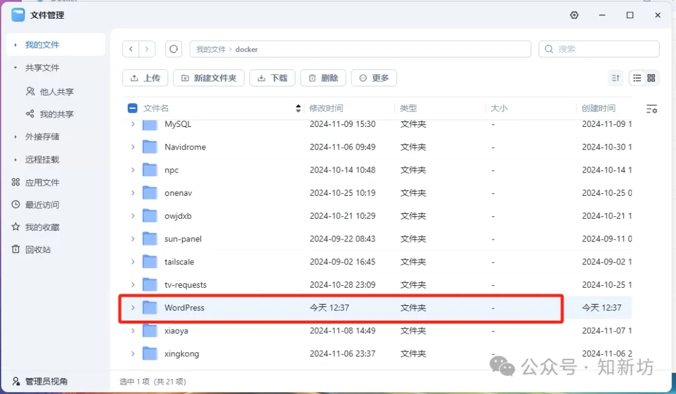Click the 下载 download button
The height and width of the screenshot is (394, 676).
click(272, 78)
